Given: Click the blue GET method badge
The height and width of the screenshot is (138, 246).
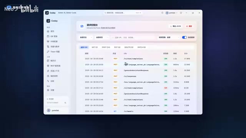Looking at the screenshot, I should point(115,112).
